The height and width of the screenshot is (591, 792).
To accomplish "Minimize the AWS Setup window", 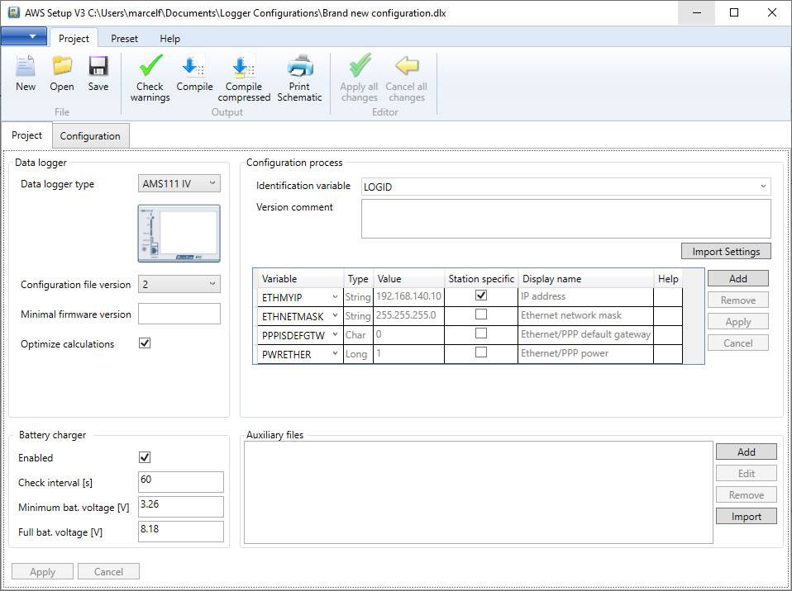I will (697, 12).
